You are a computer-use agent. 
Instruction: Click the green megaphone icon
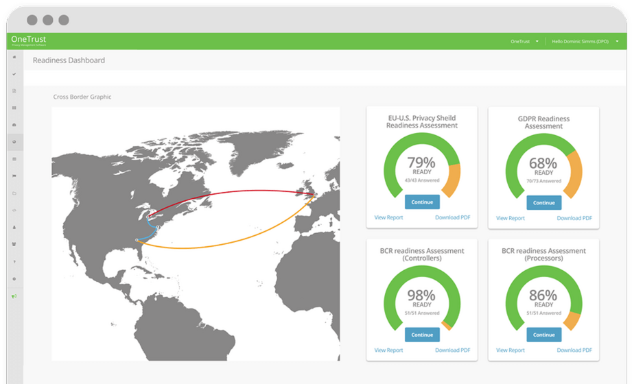[x=14, y=296]
